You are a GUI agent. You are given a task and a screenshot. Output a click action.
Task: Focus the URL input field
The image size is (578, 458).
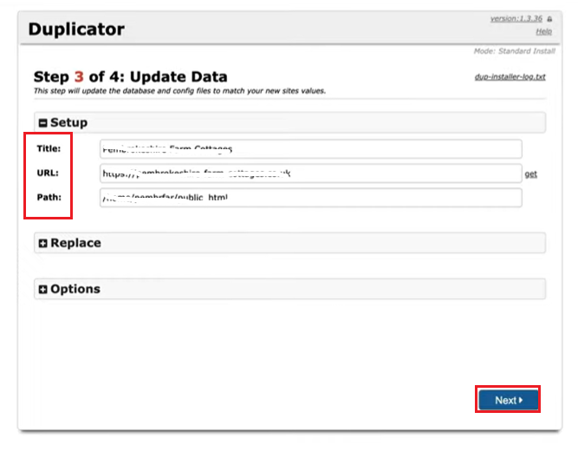pos(310,173)
